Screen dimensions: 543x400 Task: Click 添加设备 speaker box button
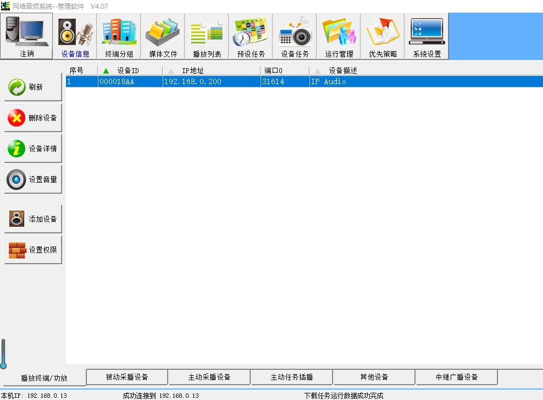pos(33,219)
